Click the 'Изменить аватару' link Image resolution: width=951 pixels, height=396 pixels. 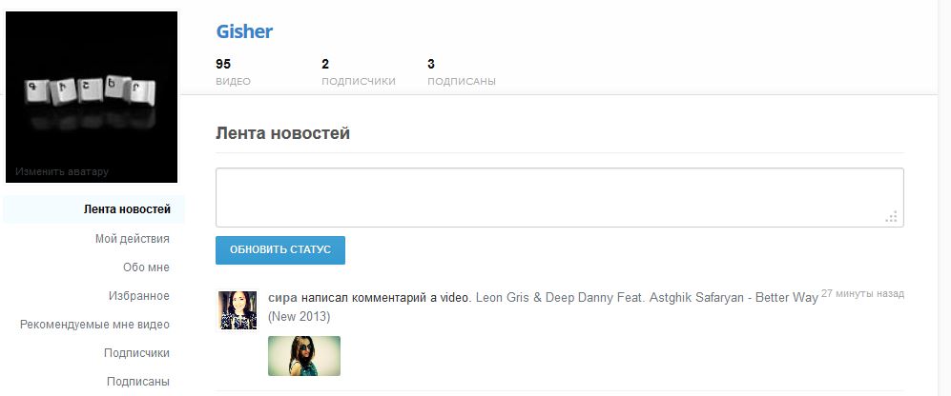(62, 172)
